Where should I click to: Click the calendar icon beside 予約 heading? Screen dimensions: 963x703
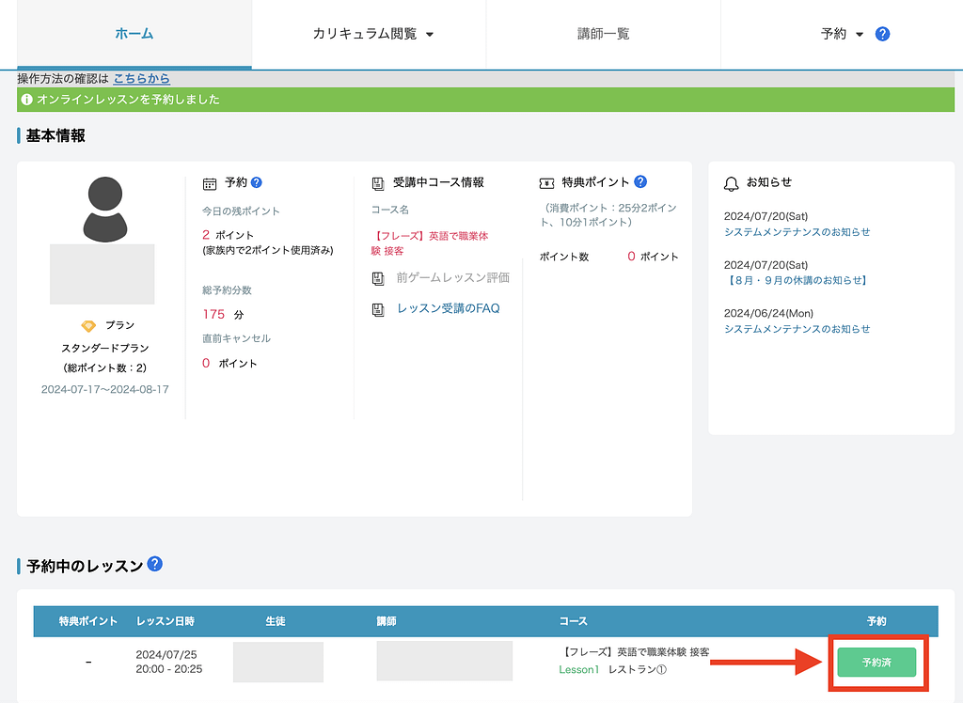[x=210, y=182]
